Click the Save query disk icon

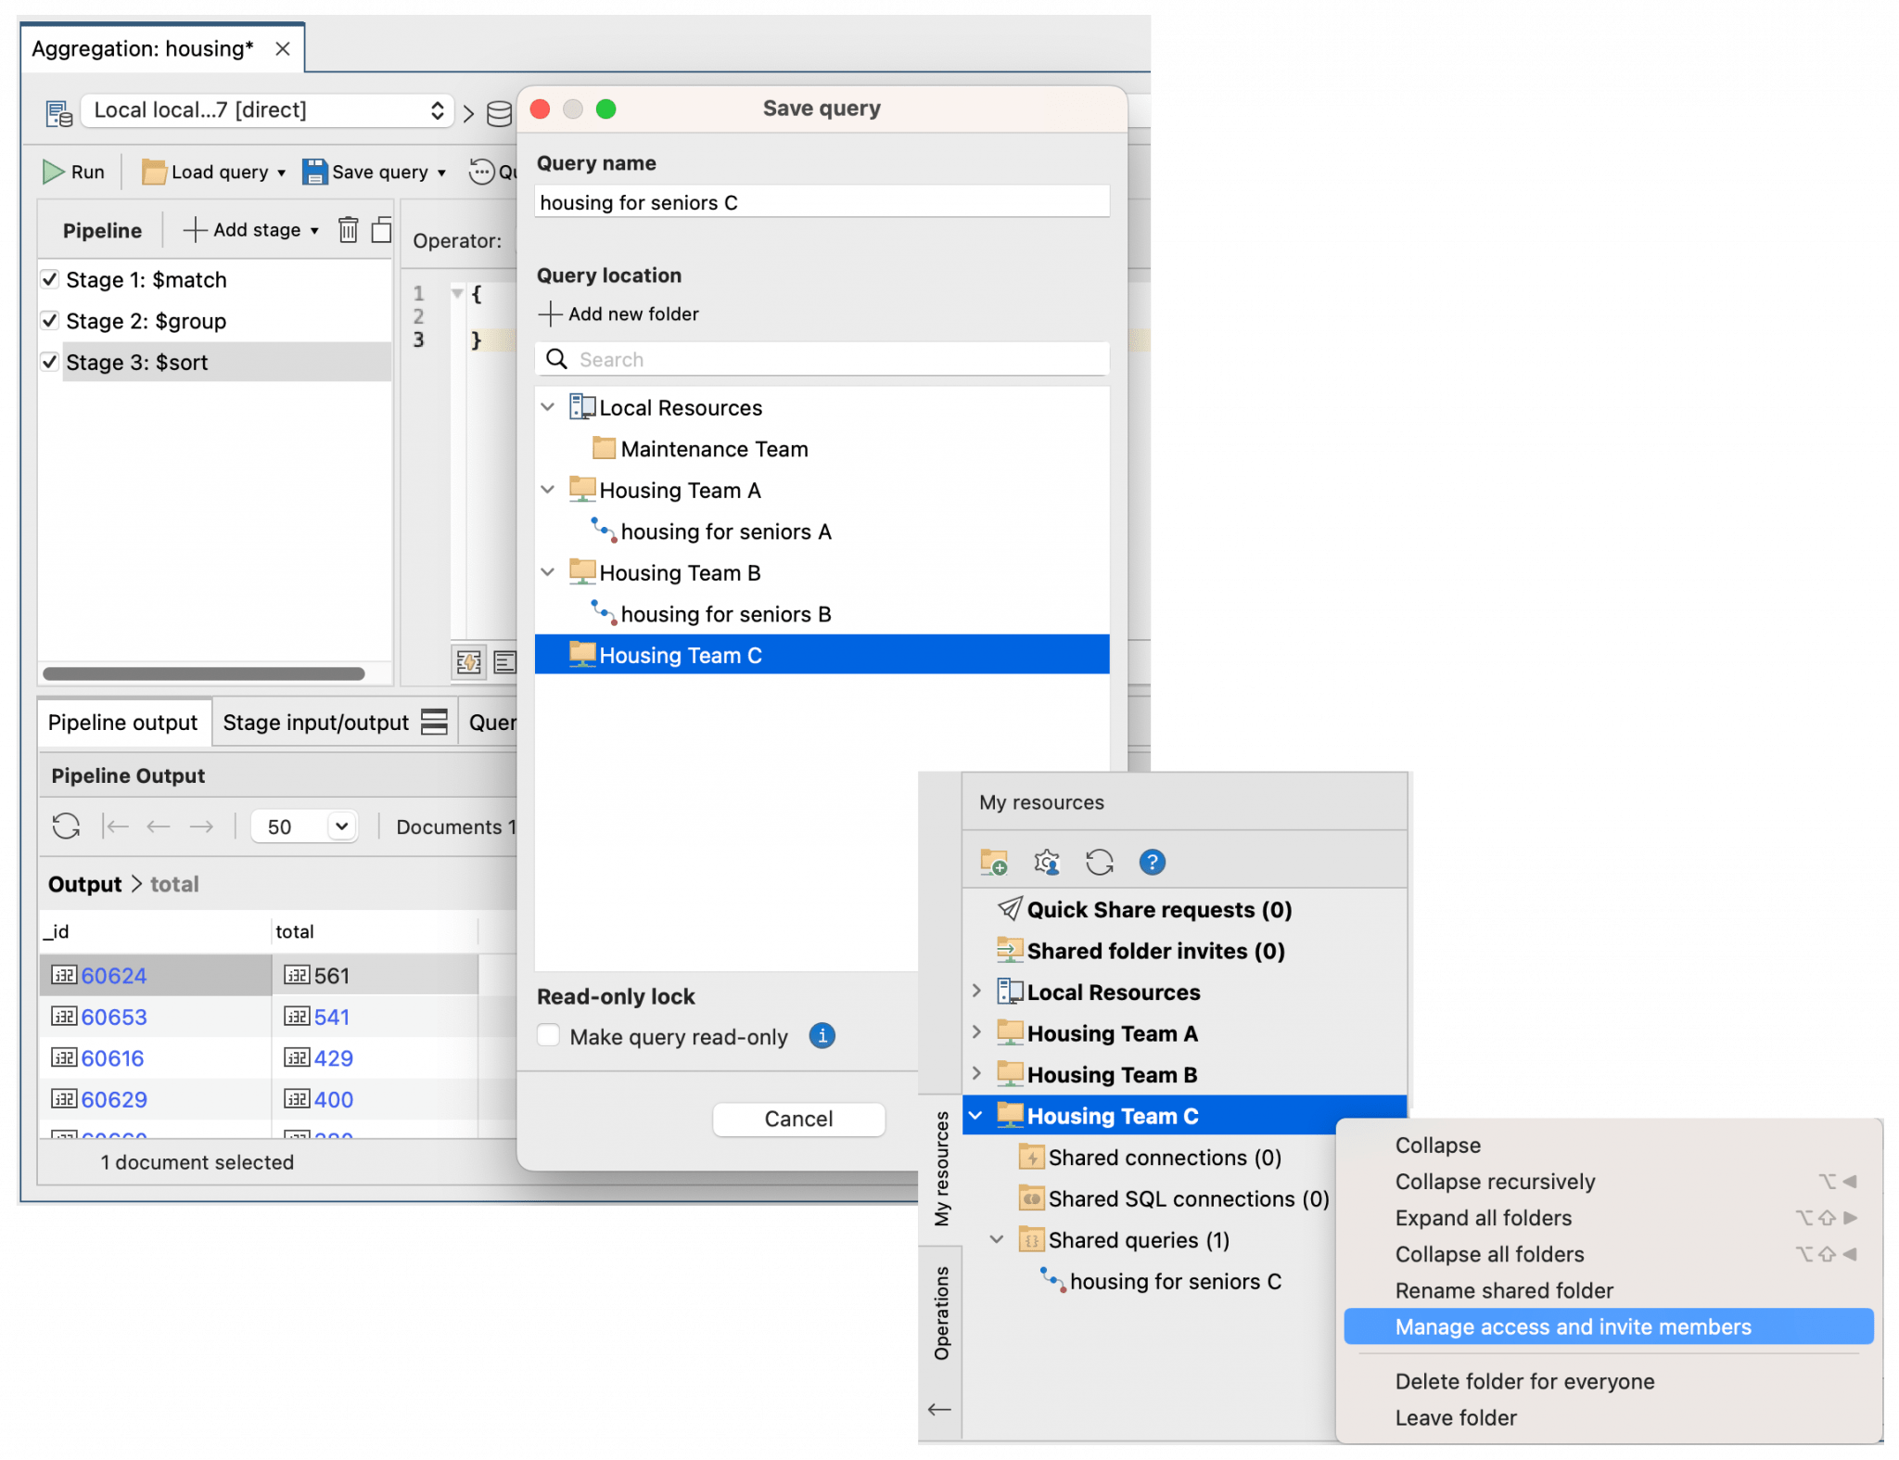tap(315, 172)
